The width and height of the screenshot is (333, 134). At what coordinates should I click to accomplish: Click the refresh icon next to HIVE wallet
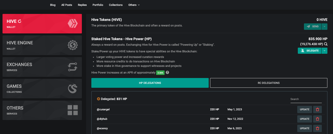20,21
